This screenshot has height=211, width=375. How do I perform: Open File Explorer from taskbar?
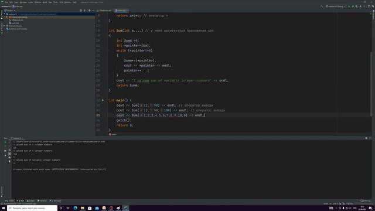[83, 208]
